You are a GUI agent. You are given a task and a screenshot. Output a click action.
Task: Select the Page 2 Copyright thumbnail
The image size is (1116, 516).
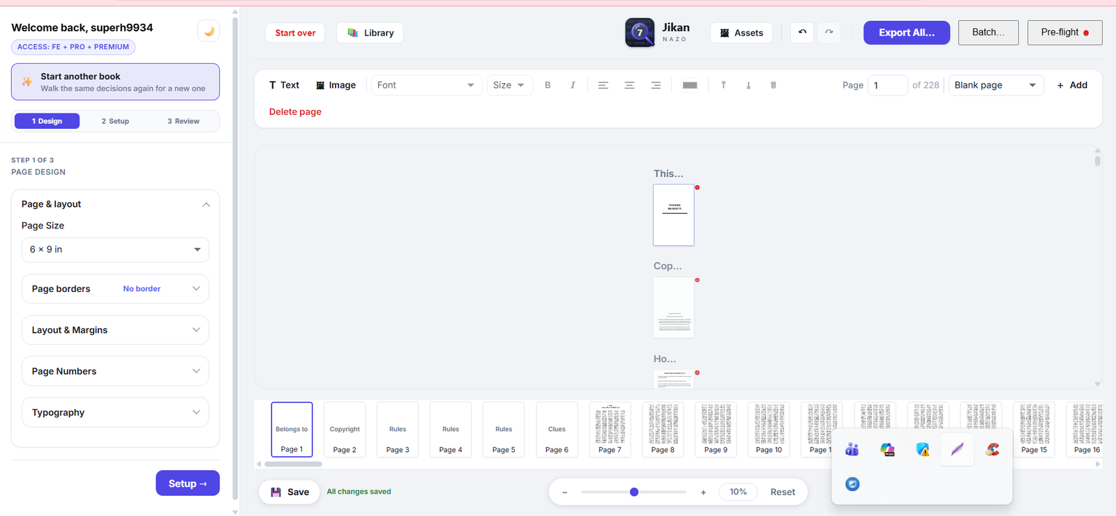point(345,430)
